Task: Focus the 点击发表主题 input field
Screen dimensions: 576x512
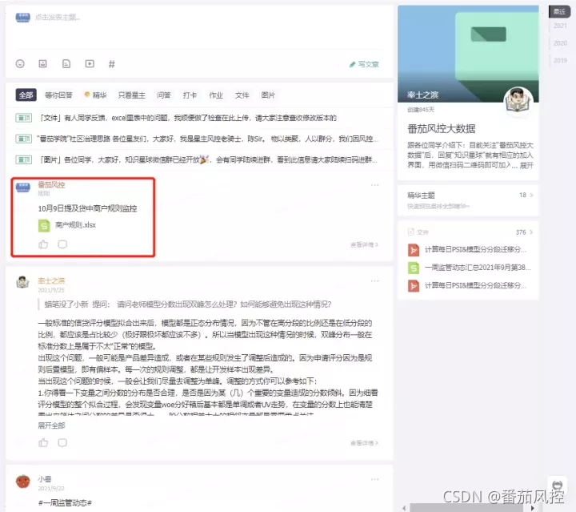Action: 58,17
